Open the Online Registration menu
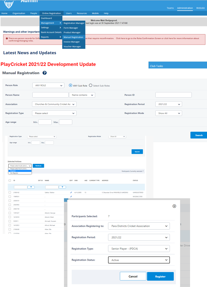 pyautogui.click(x=51, y=13)
